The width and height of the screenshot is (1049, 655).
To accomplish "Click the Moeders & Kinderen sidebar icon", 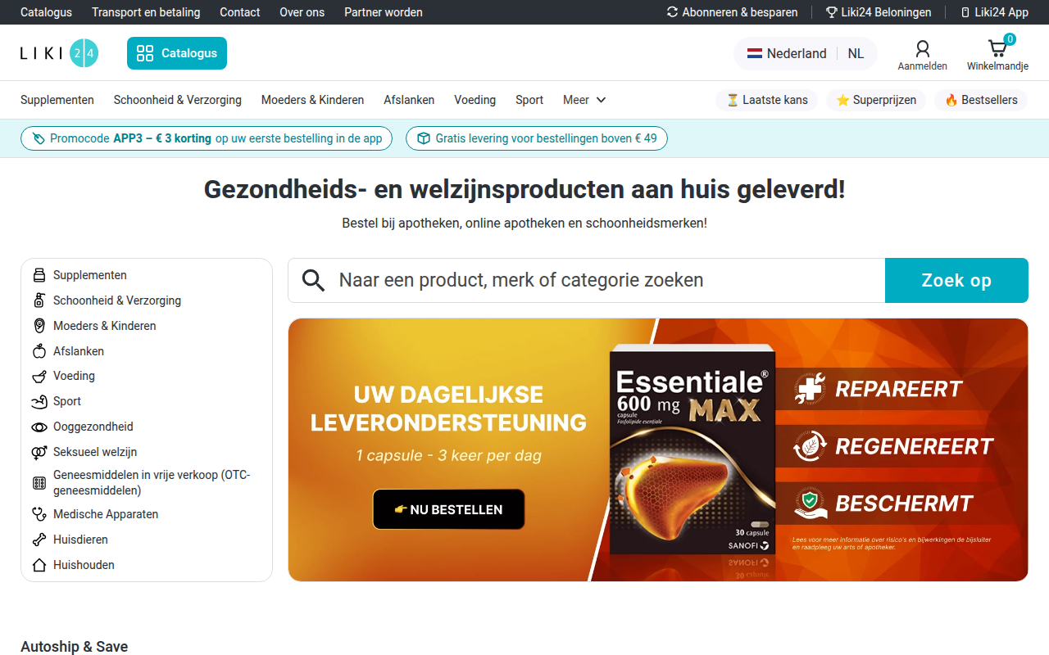I will click(39, 326).
